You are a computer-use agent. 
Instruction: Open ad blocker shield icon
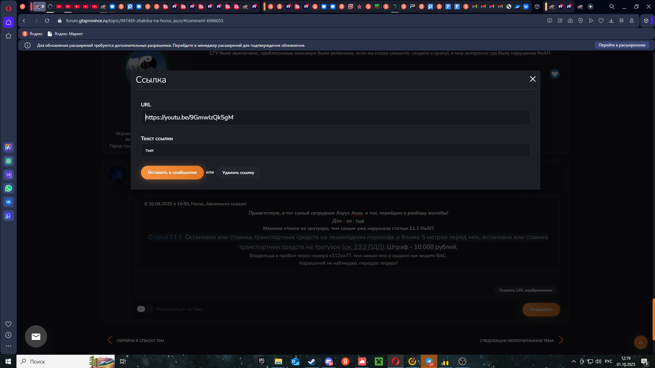point(580,20)
